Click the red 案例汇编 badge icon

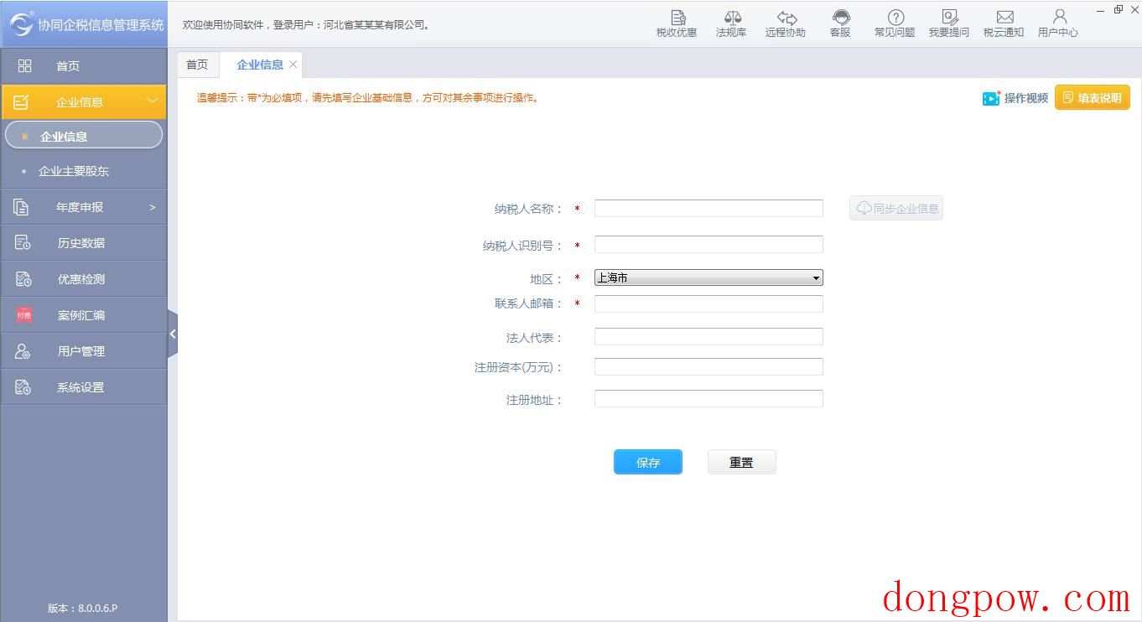pos(23,315)
